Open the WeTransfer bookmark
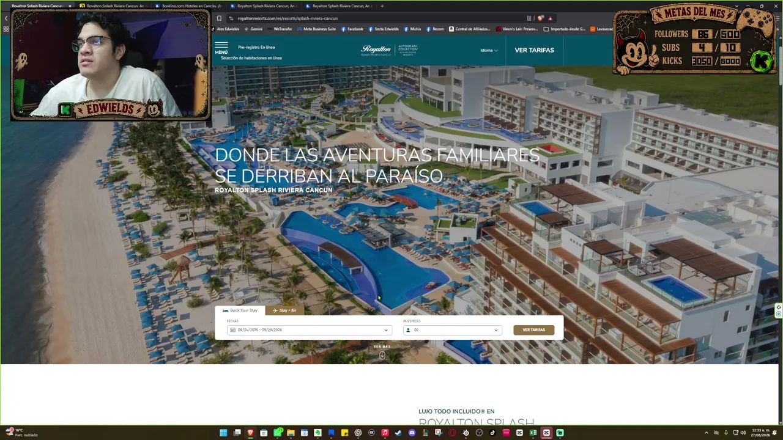The width and height of the screenshot is (783, 440). pyautogui.click(x=280, y=29)
